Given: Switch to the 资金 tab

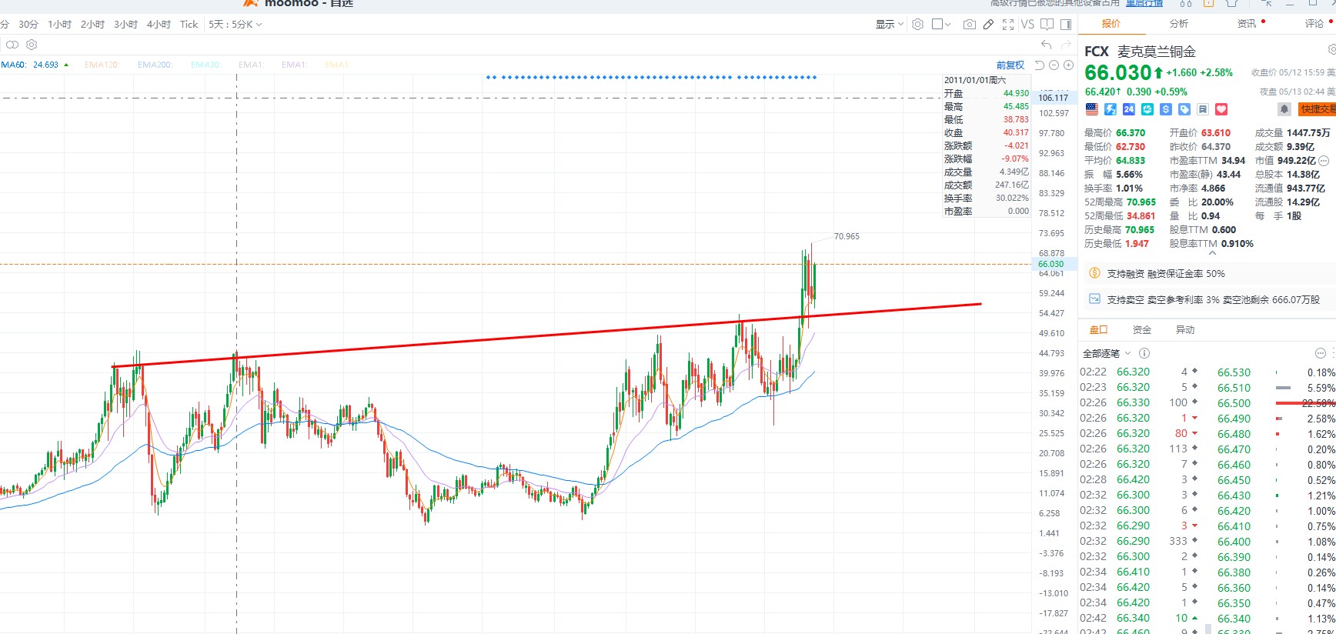Looking at the screenshot, I should point(1142,330).
